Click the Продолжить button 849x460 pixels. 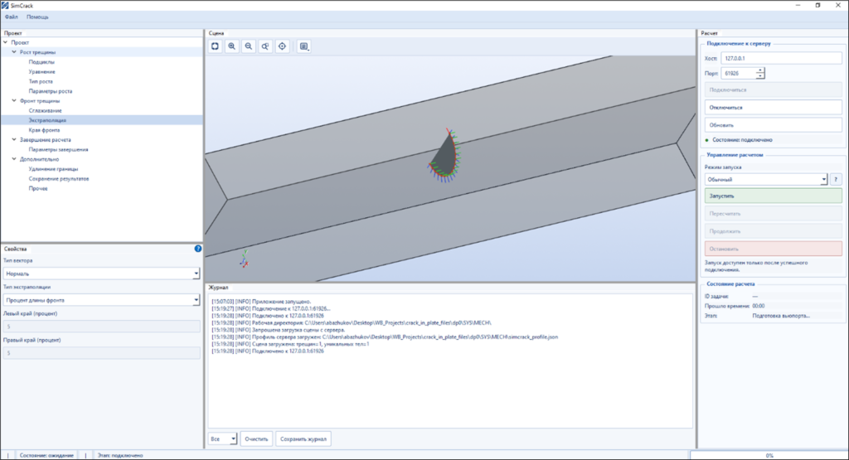[774, 231]
